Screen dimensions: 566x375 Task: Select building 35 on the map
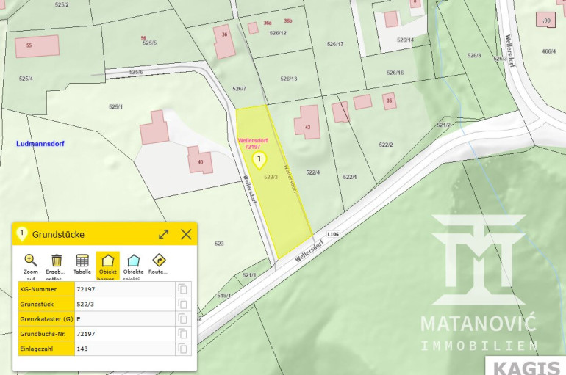(390, 101)
